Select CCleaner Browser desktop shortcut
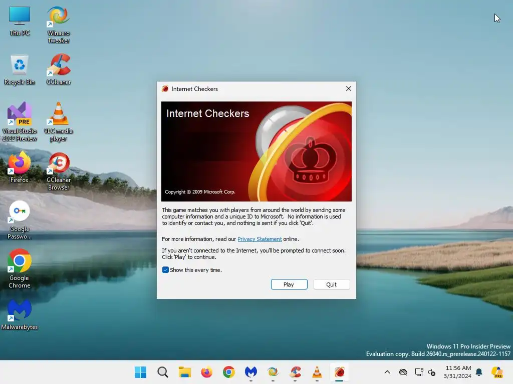 click(58, 171)
